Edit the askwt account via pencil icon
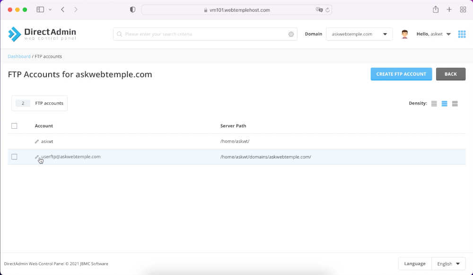 pos(37,141)
